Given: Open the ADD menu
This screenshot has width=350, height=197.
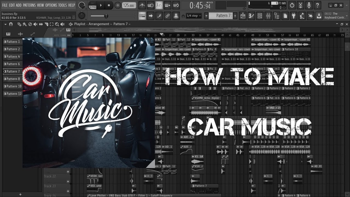Looking at the screenshot, I should pos(19,5).
